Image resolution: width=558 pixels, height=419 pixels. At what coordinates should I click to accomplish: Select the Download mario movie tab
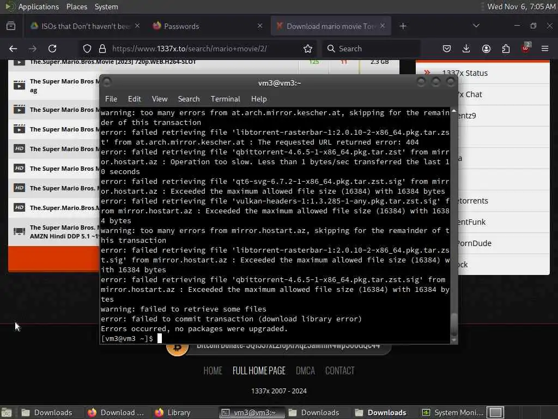pos(331,26)
